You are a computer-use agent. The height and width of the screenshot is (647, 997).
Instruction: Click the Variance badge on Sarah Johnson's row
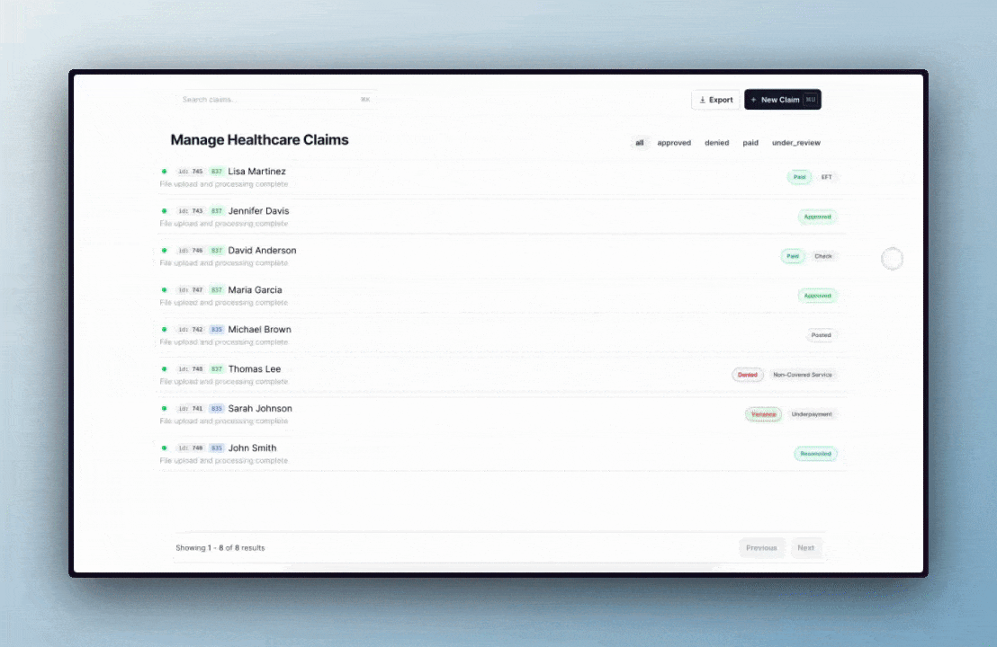763,414
